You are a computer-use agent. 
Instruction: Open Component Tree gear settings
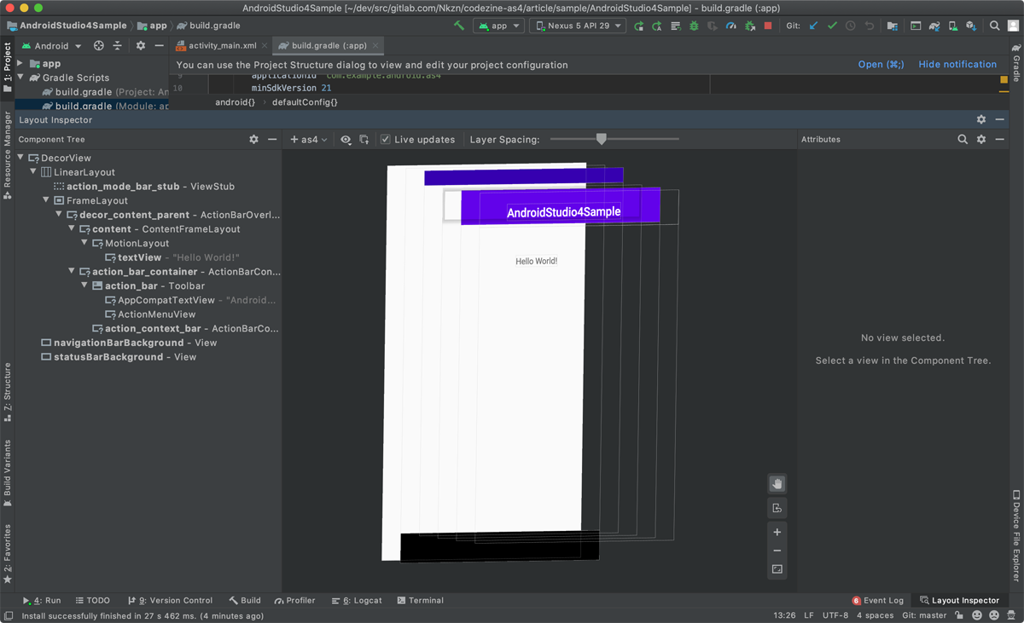253,139
